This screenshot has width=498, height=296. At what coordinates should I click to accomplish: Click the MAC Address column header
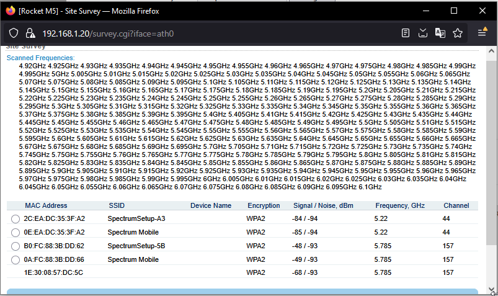[x=46, y=205]
